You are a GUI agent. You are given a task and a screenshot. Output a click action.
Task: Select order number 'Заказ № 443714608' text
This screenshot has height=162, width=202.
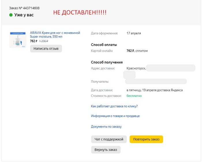tap(24, 8)
